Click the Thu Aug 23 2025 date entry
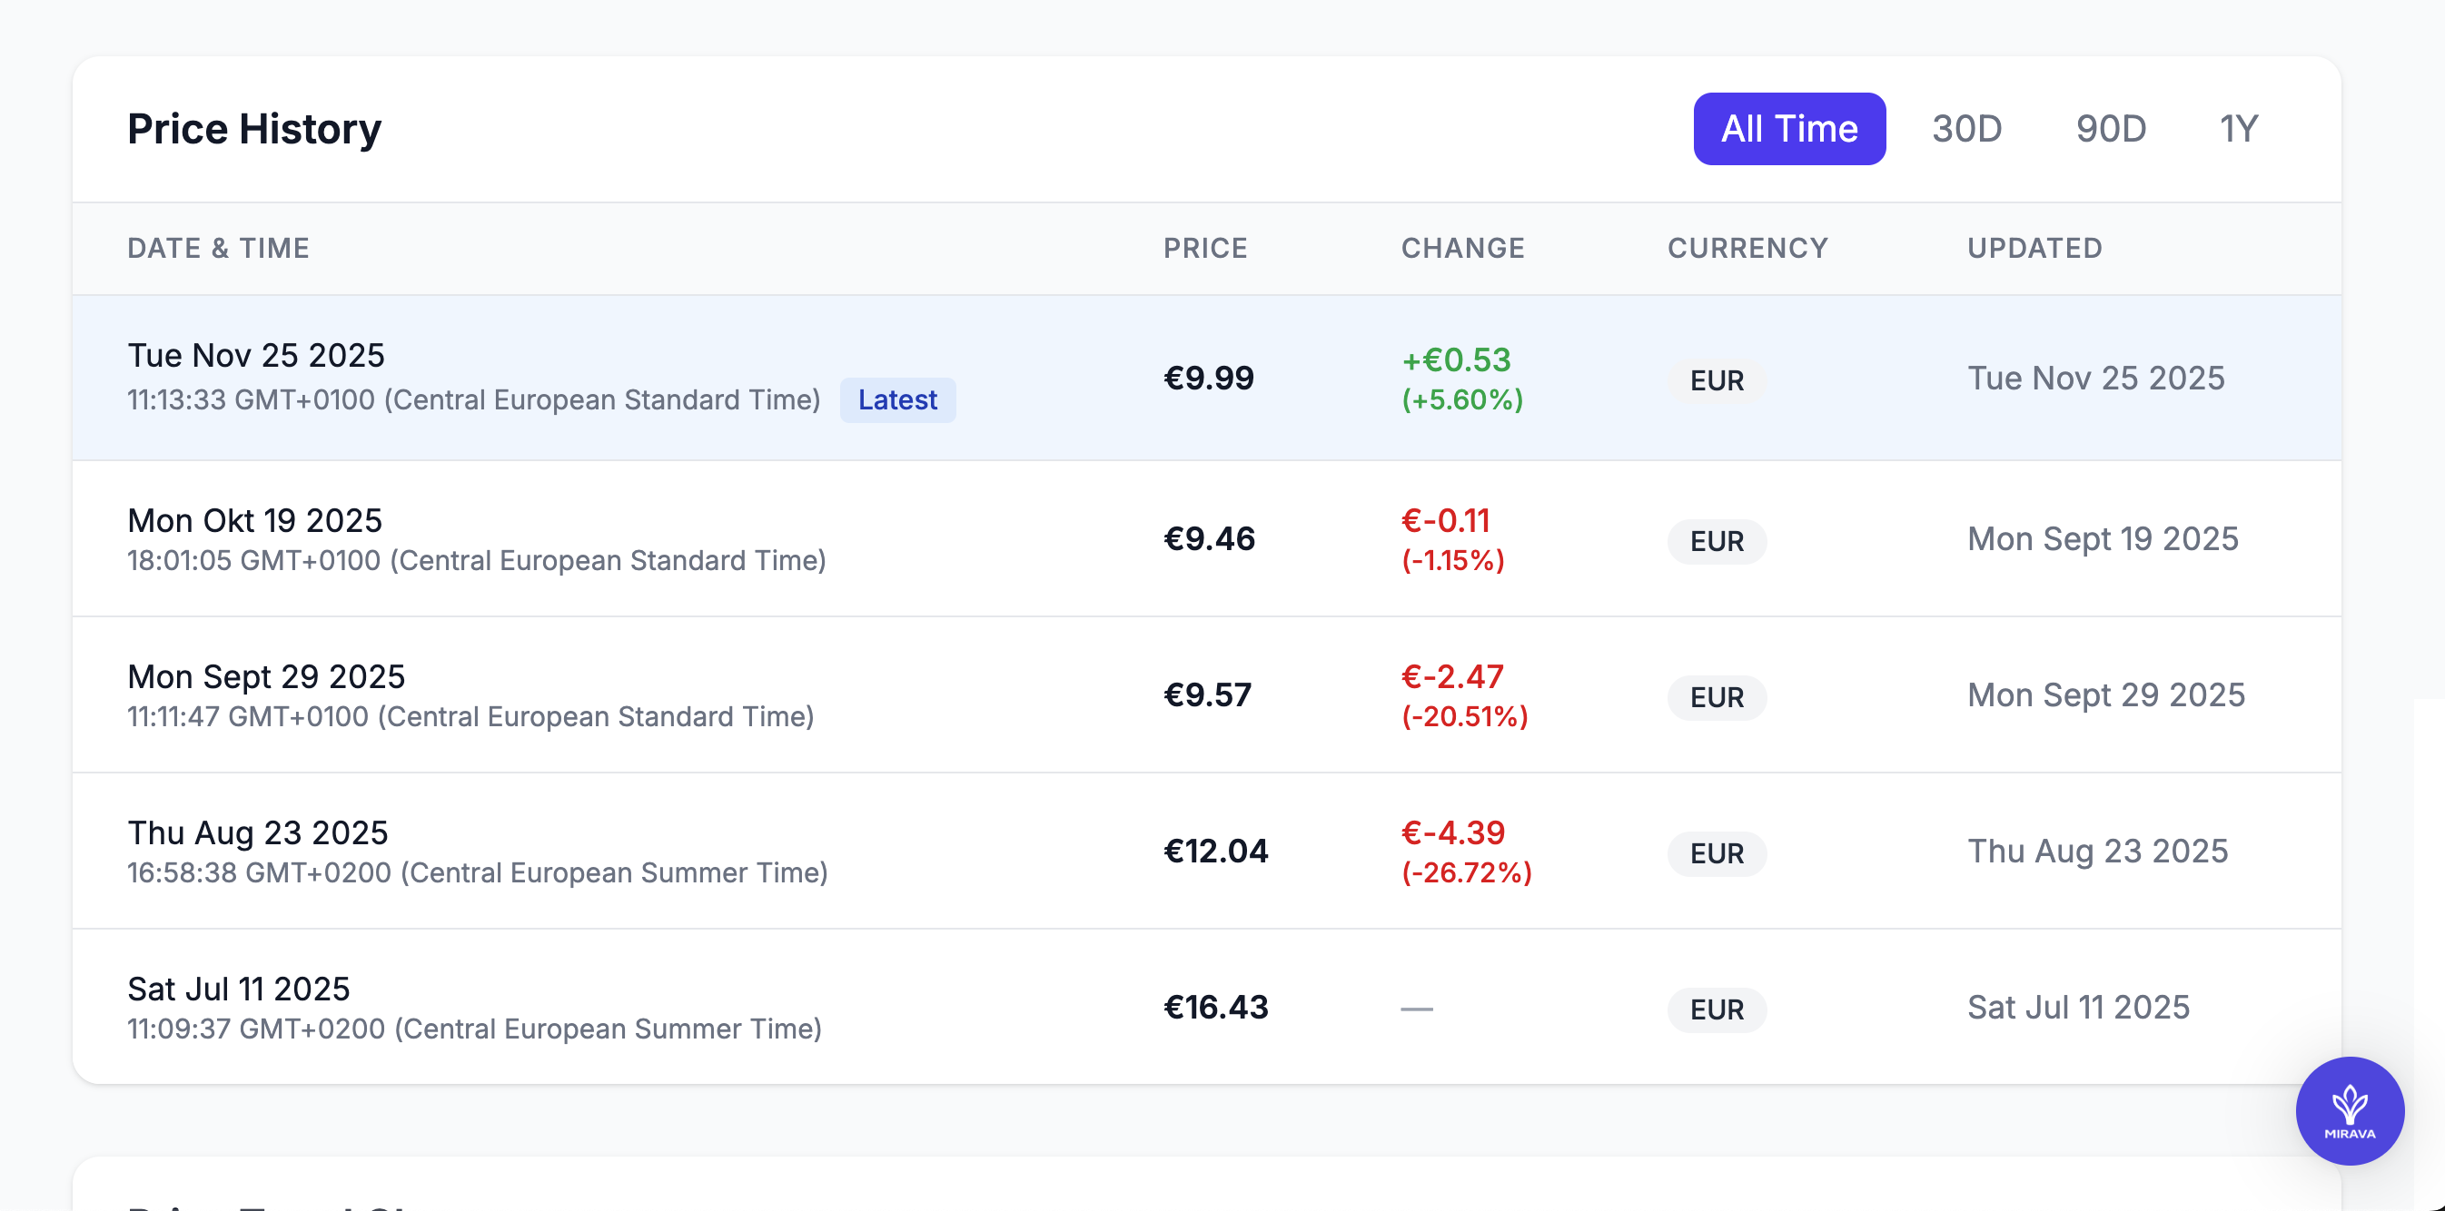The height and width of the screenshot is (1211, 2445). [x=258, y=832]
